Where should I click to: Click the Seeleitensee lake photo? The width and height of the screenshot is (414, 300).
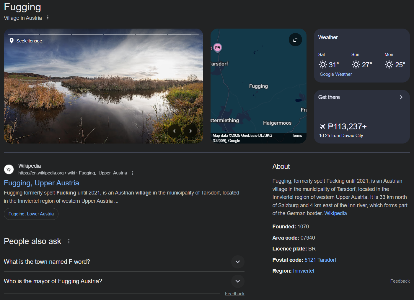click(103, 86)
